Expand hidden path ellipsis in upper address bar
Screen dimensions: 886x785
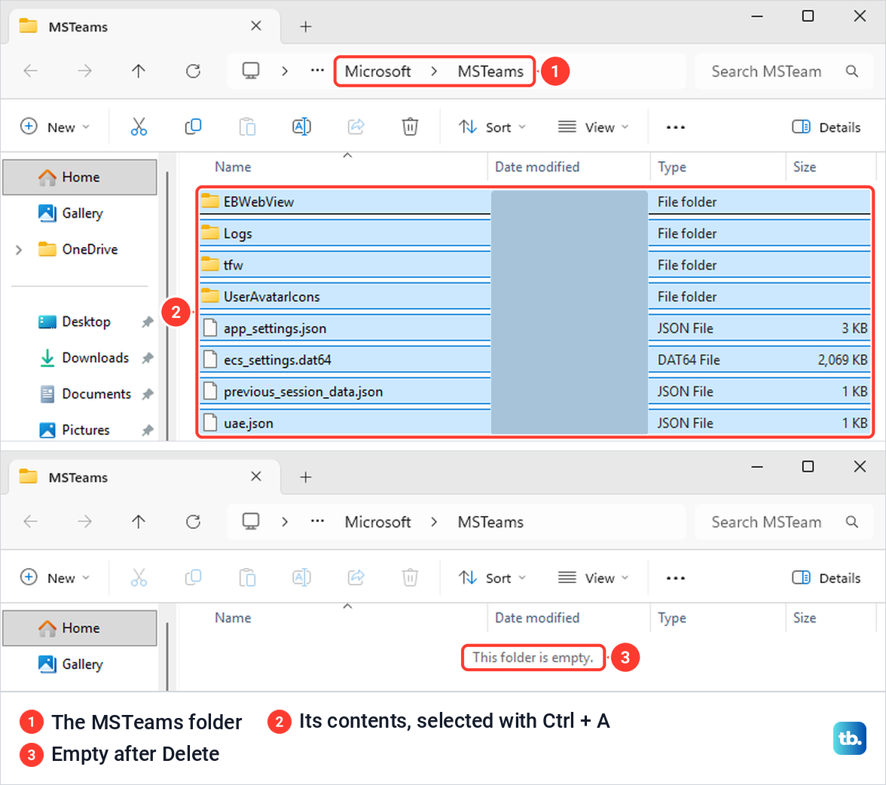(318, 71)
